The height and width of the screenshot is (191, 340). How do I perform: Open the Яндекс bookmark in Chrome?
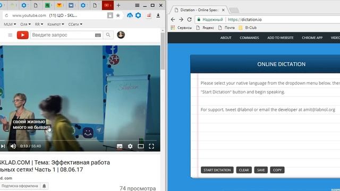pos(205,28)
